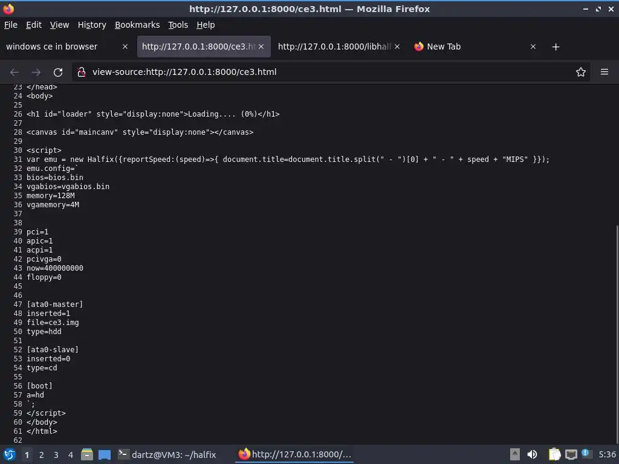Click the update notification tray icon
This screenshot has width=619, height=464.
click(x=585, y=454)
